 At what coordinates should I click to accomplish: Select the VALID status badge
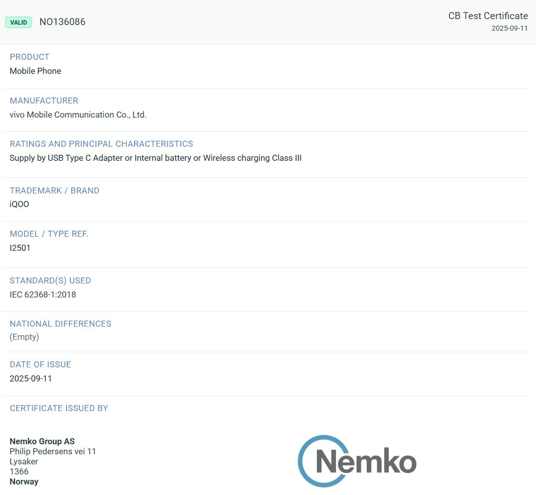(x=18, y=22)
